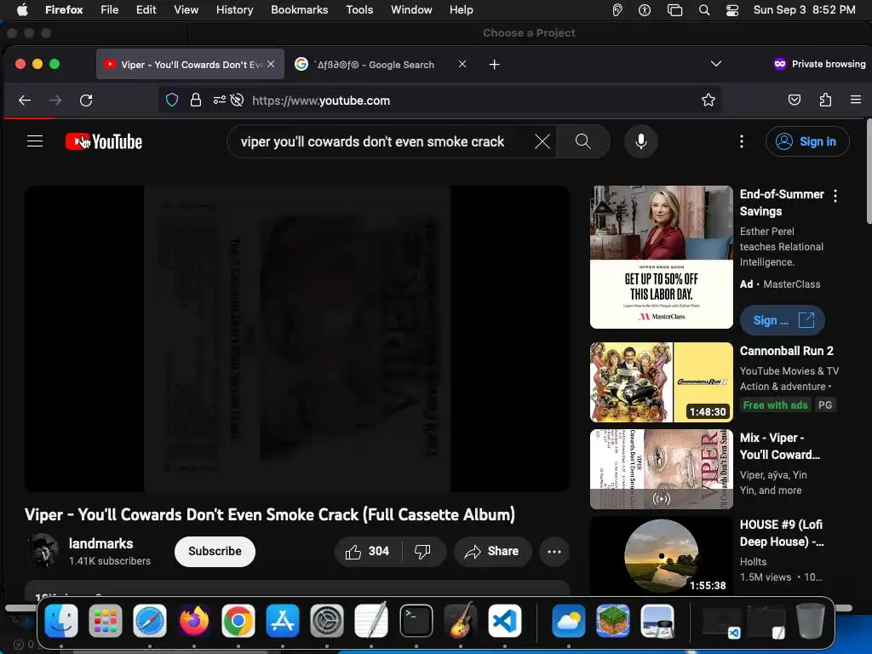Show site security lock information

coord(195,100)
